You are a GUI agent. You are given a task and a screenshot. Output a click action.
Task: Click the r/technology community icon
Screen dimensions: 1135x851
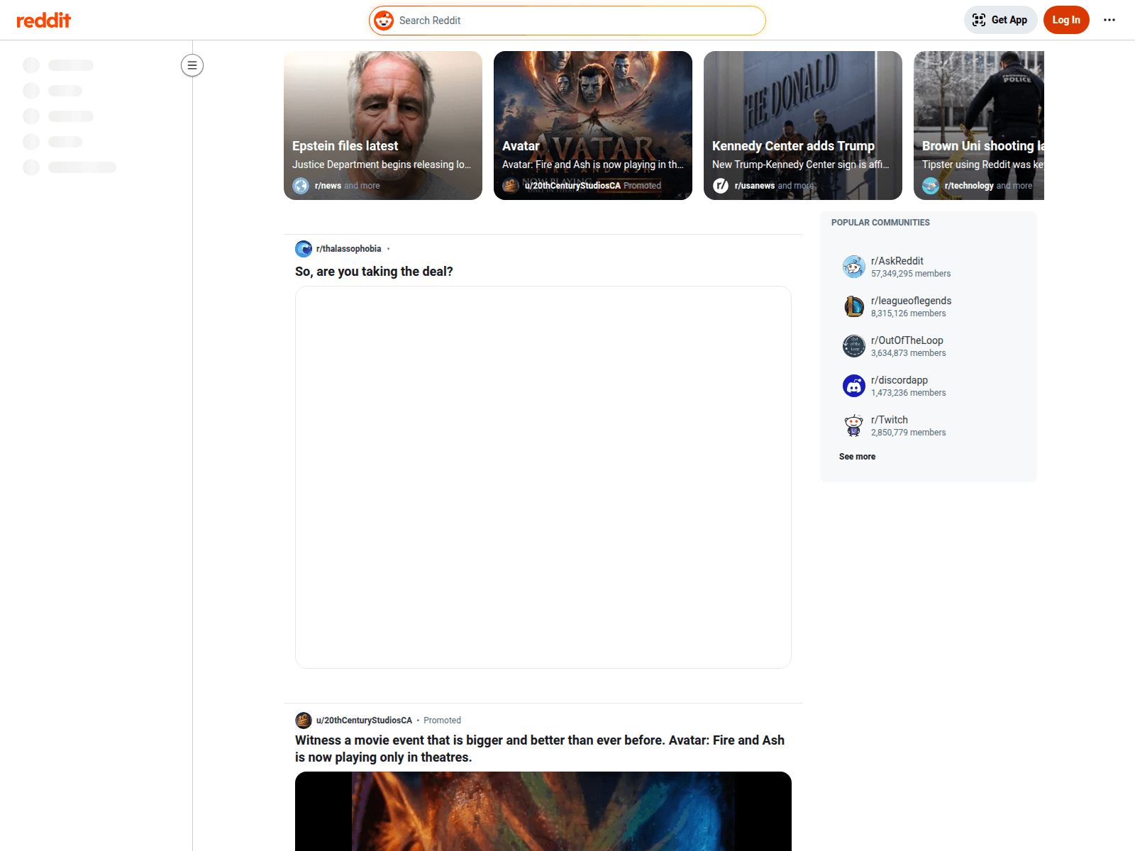pyautogui.click(x=931, y=186)
